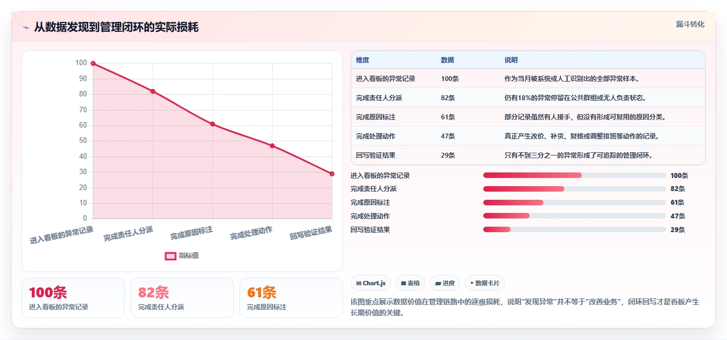Select the 数据卡片 chip

[485, 283]
